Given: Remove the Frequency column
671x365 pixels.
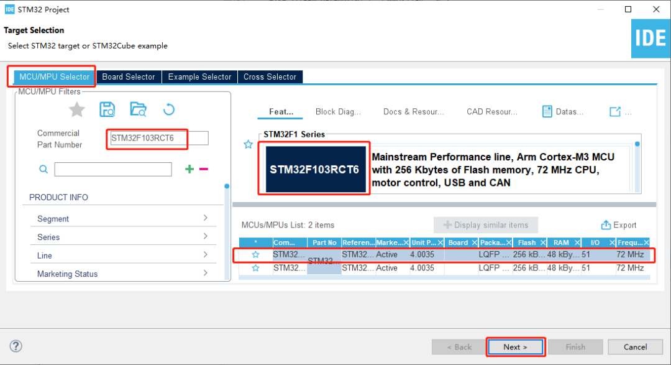Looking at the screenshot, I should point(646,243).
